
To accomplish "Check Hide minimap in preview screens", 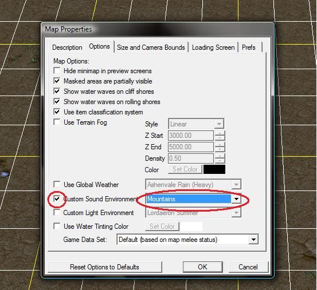I will click(x=57, y=70).
